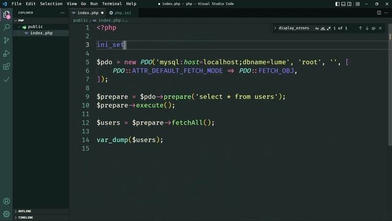Expand the Timeline section
The image size is (392, 221).
tap(41, 217)
